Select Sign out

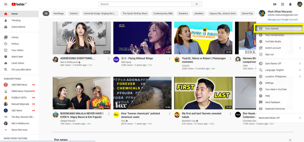click(x=280, y=54)
